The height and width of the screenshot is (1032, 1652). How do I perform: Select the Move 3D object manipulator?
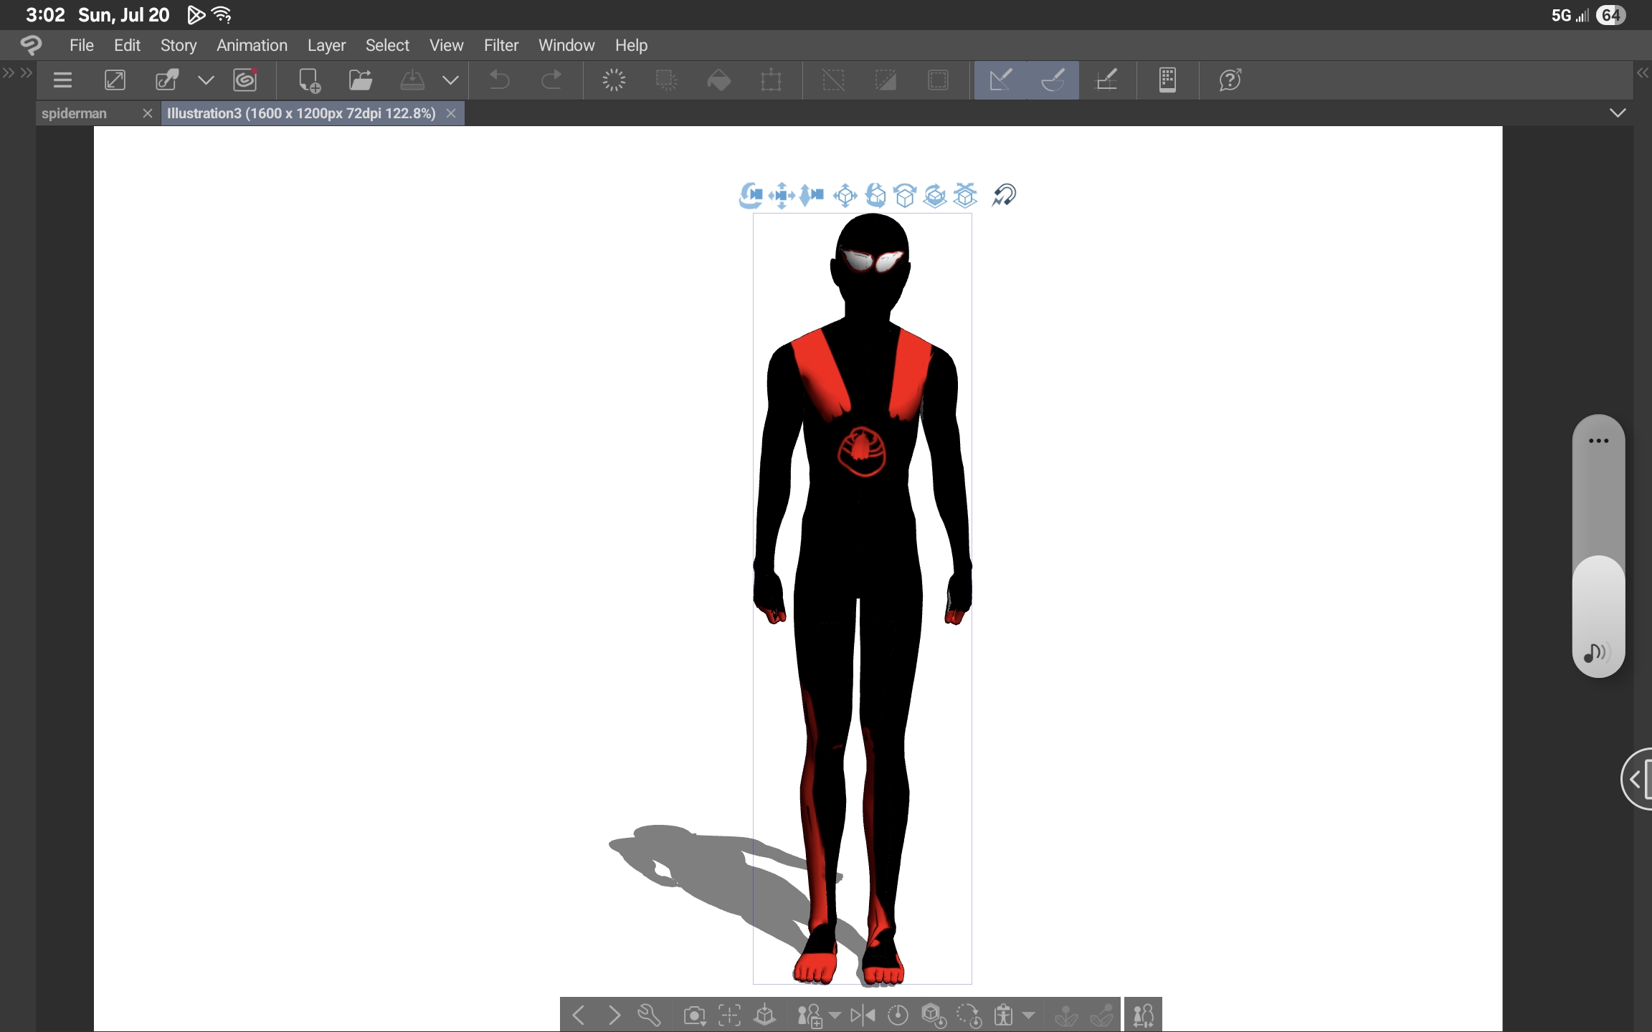coord(845,195)
